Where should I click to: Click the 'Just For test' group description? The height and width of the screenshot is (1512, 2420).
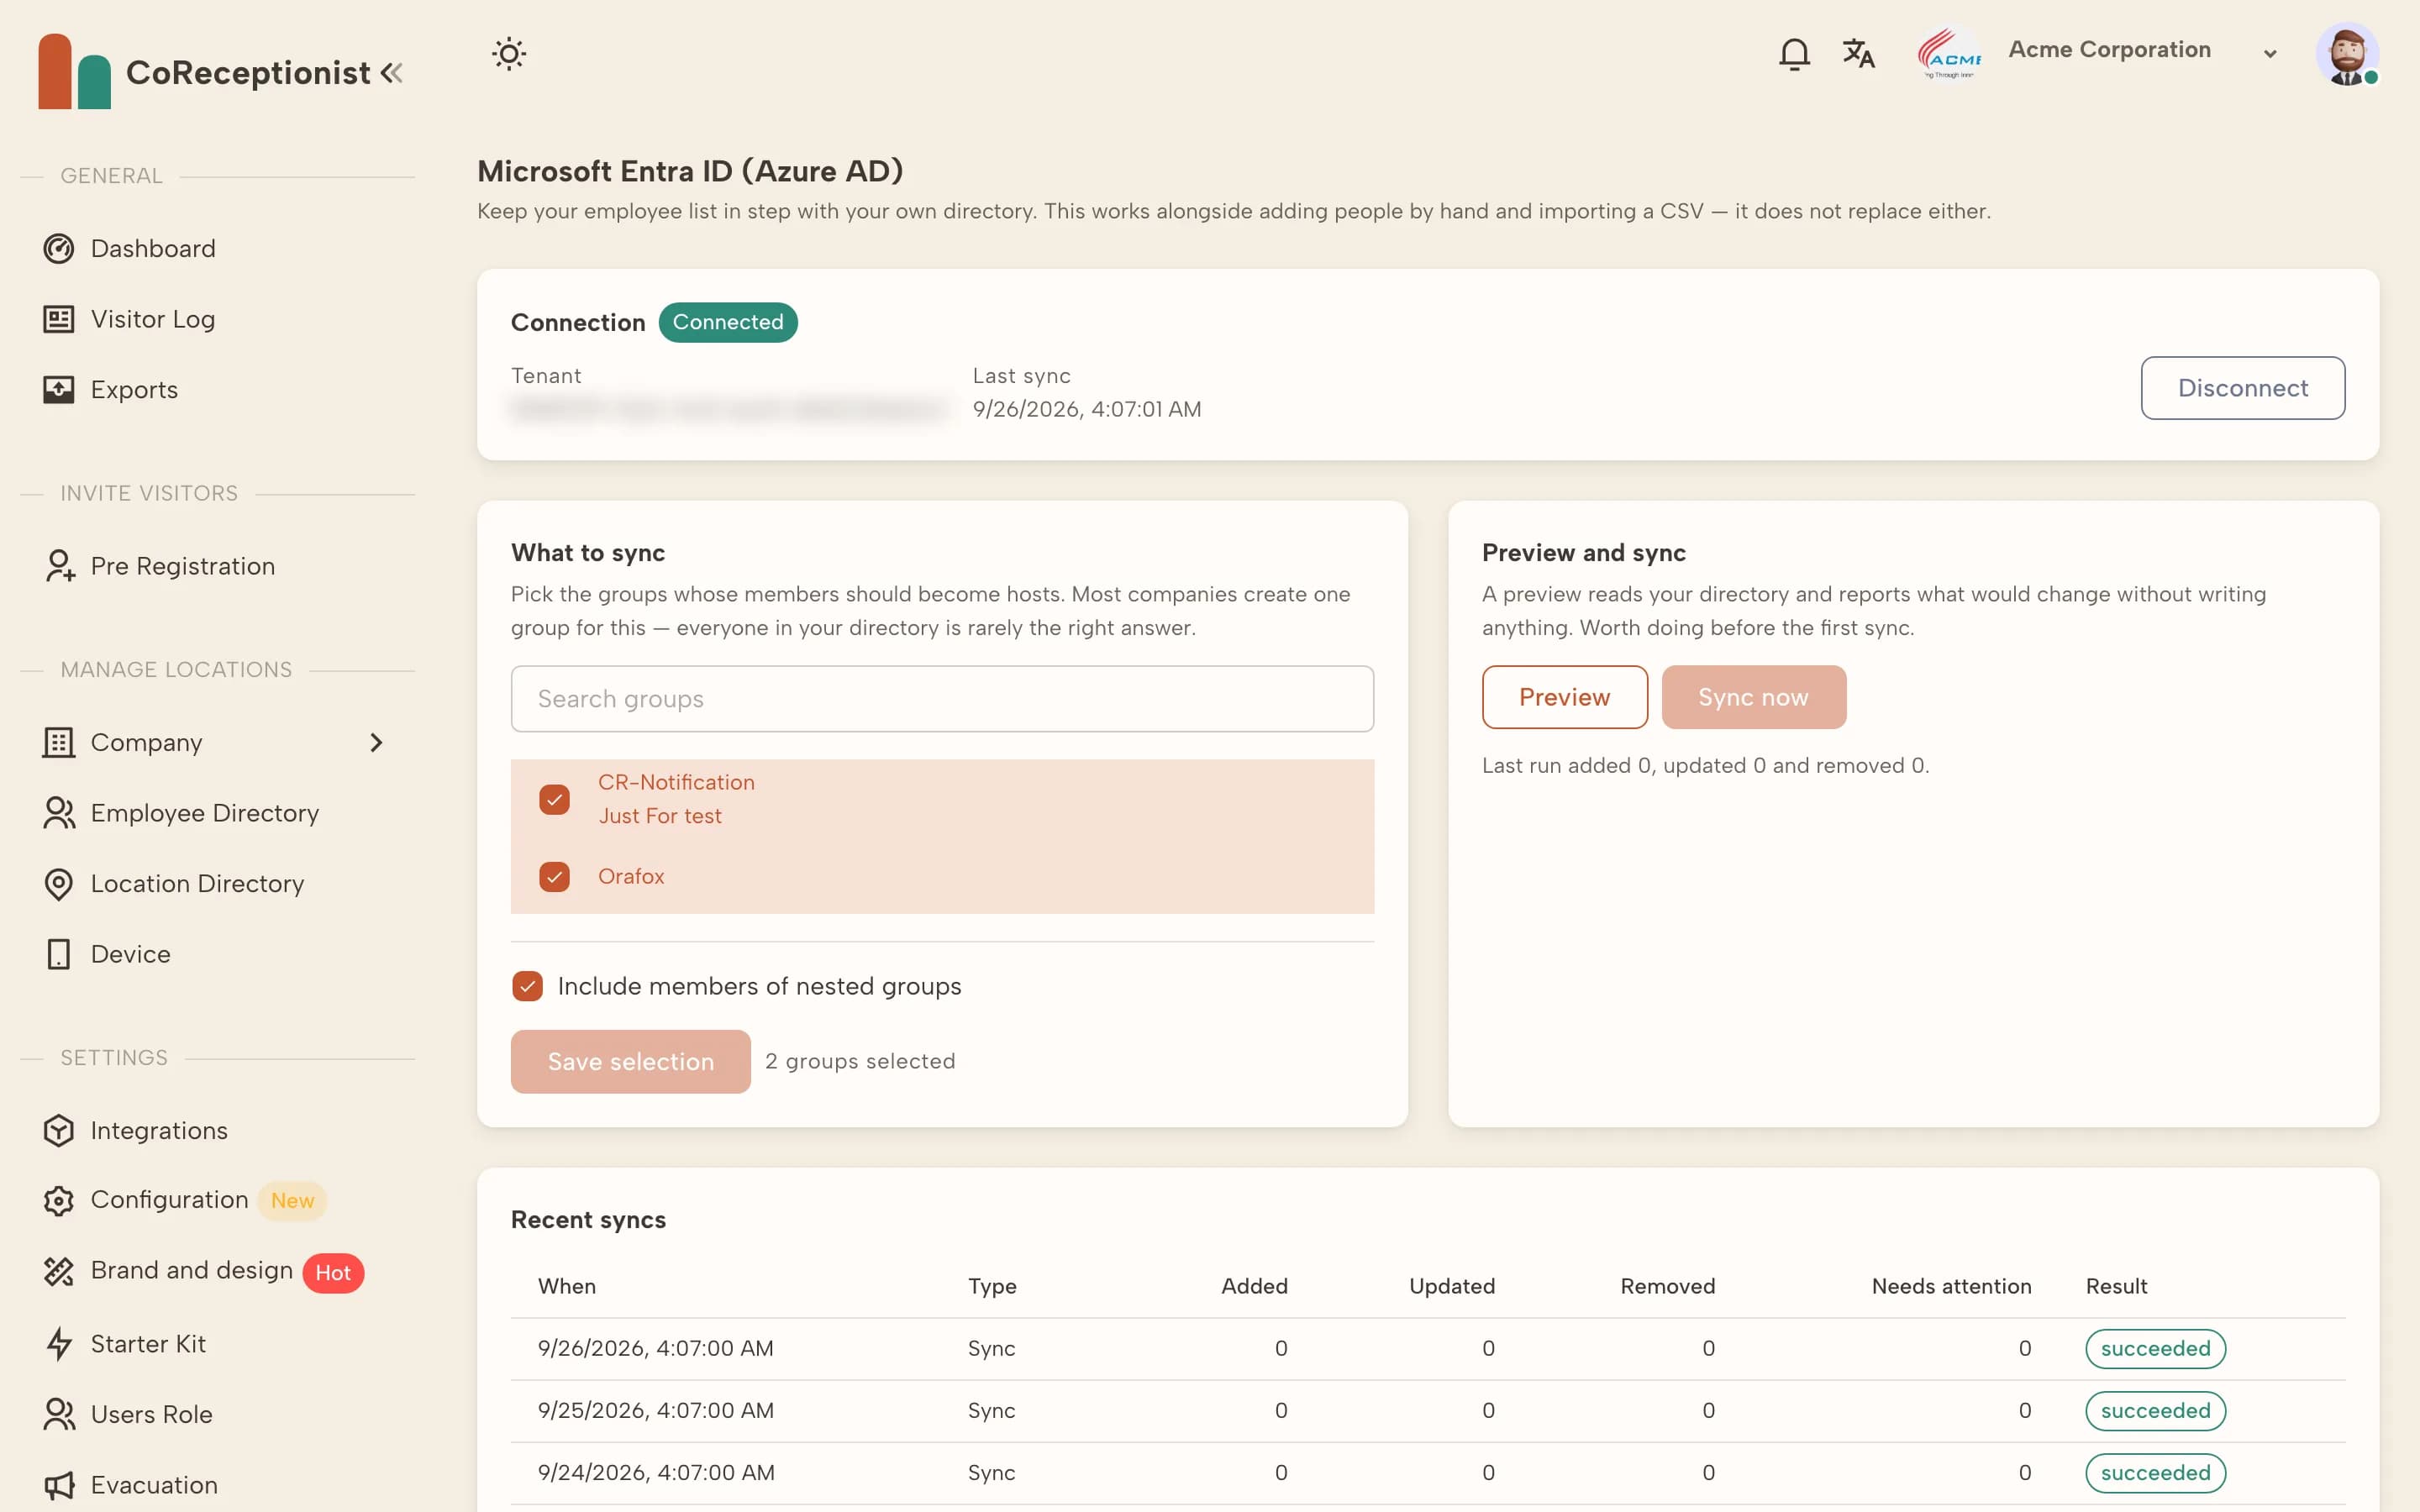click(660, 816)
